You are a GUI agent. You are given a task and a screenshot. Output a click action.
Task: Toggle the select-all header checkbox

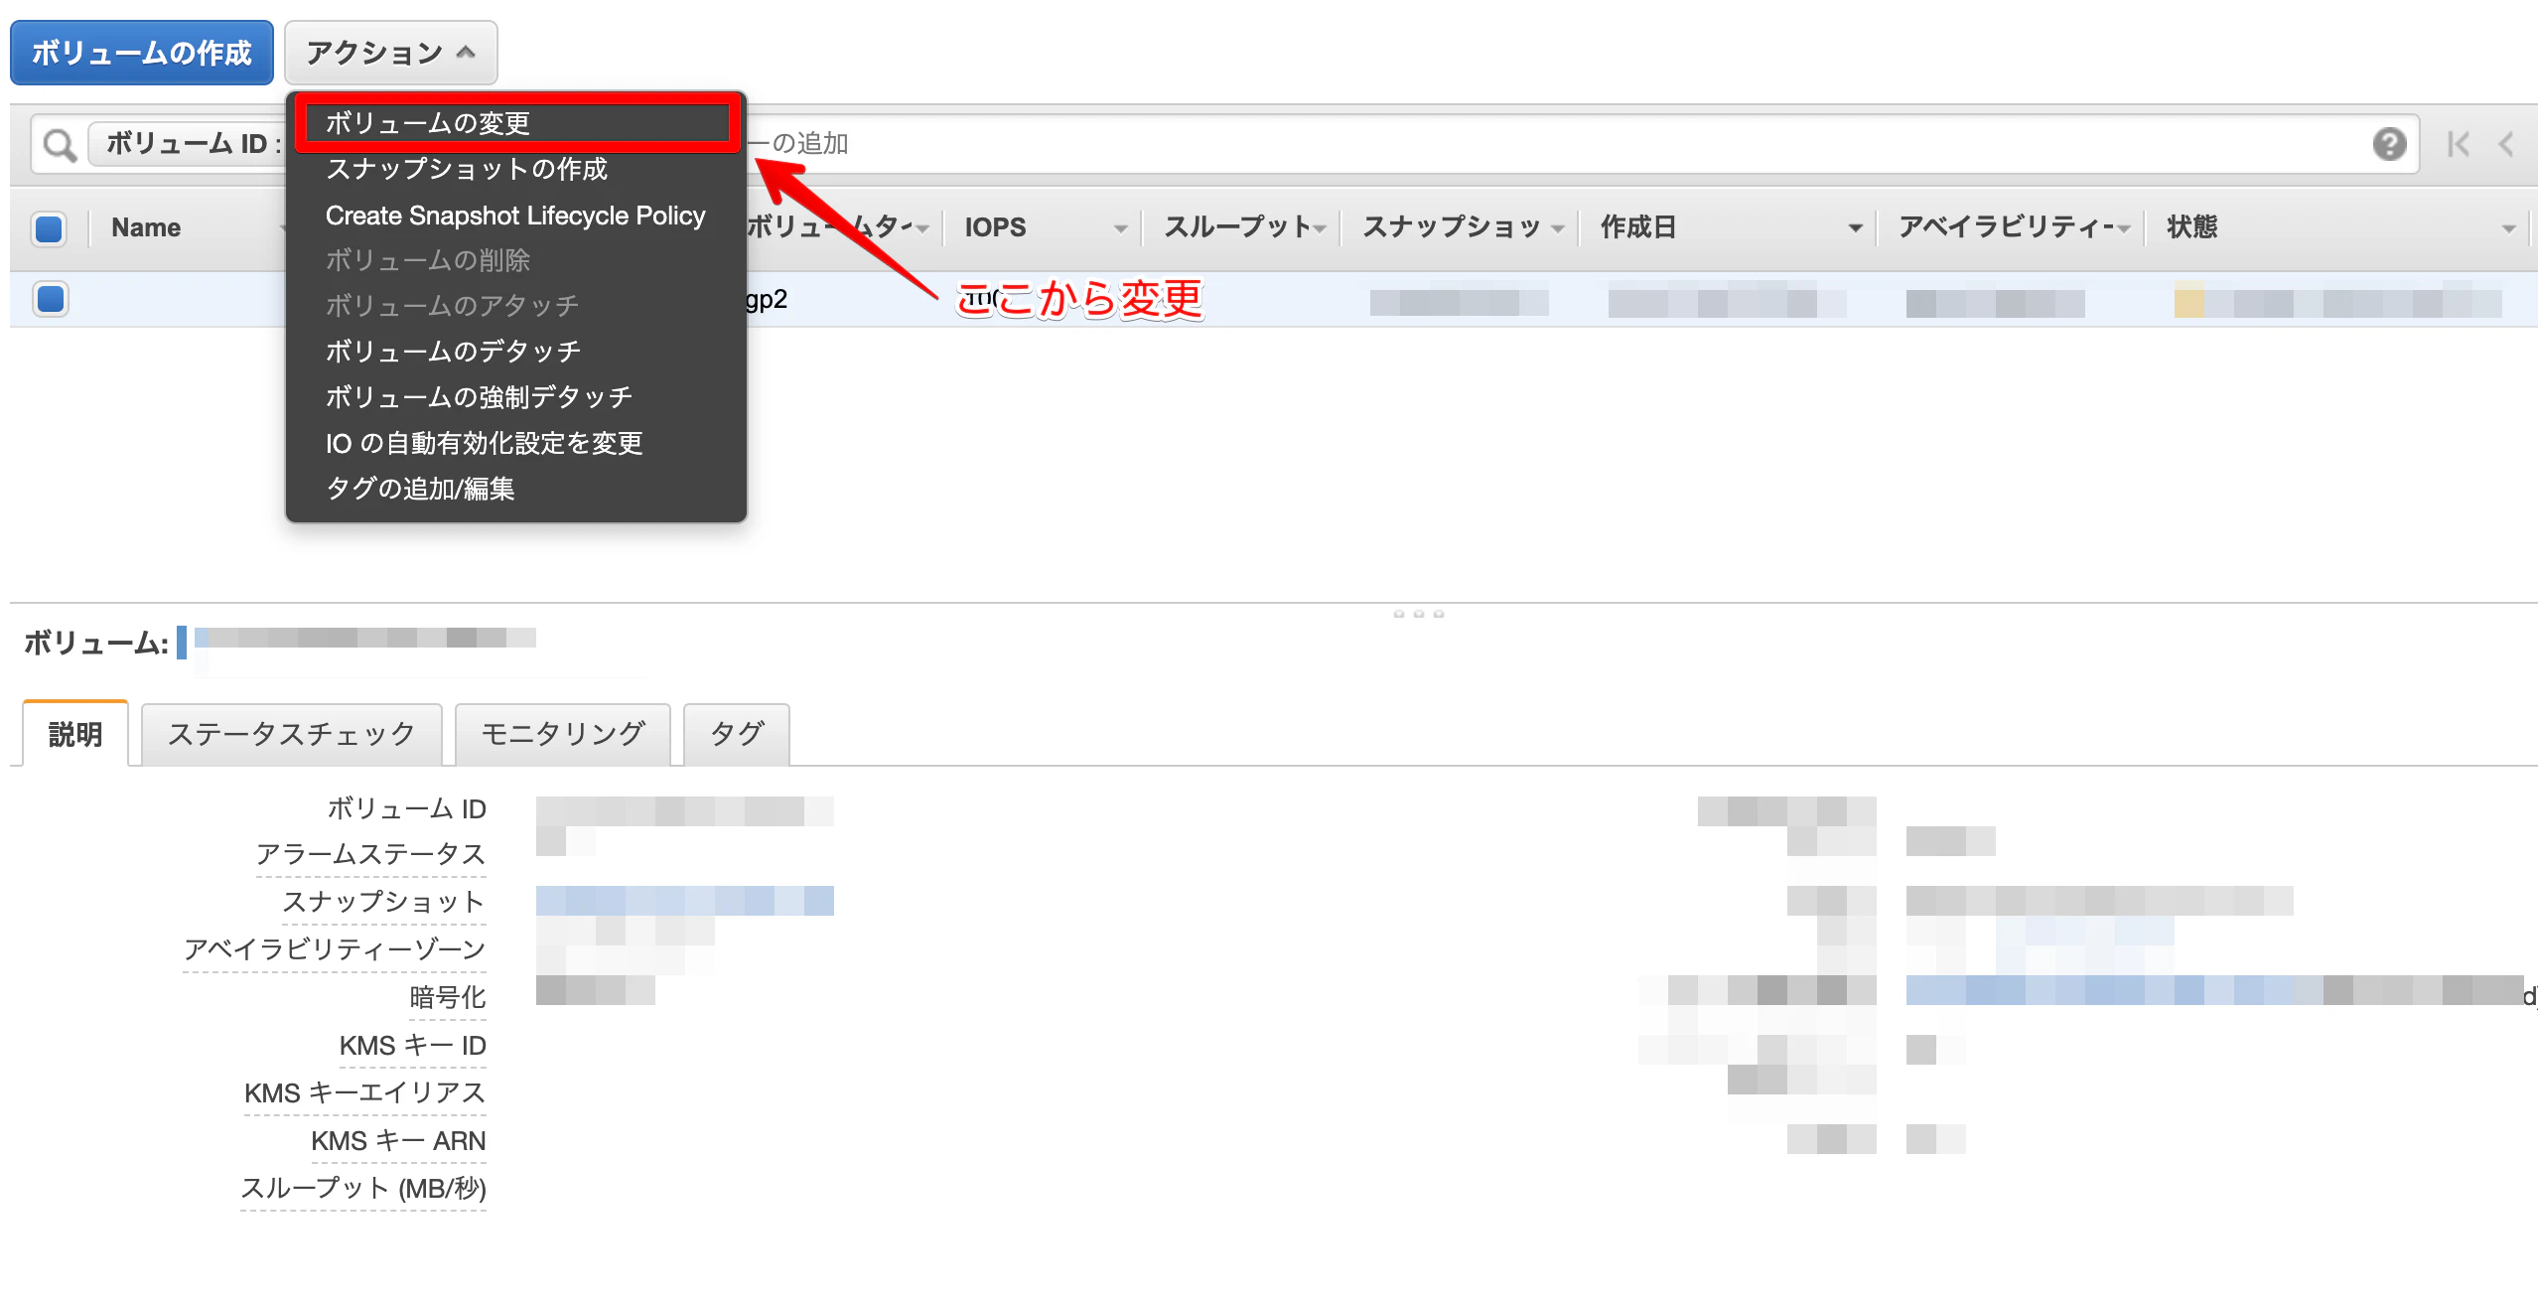coord(49,228)
